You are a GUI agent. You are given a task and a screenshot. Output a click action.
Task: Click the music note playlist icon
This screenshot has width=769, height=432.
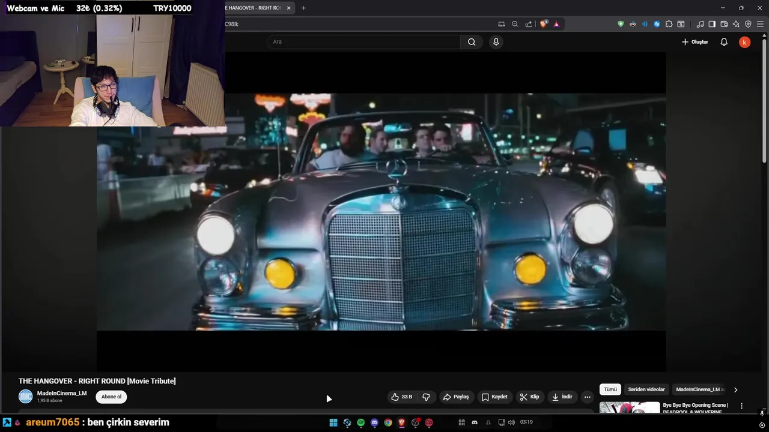[x=700, y=24]
